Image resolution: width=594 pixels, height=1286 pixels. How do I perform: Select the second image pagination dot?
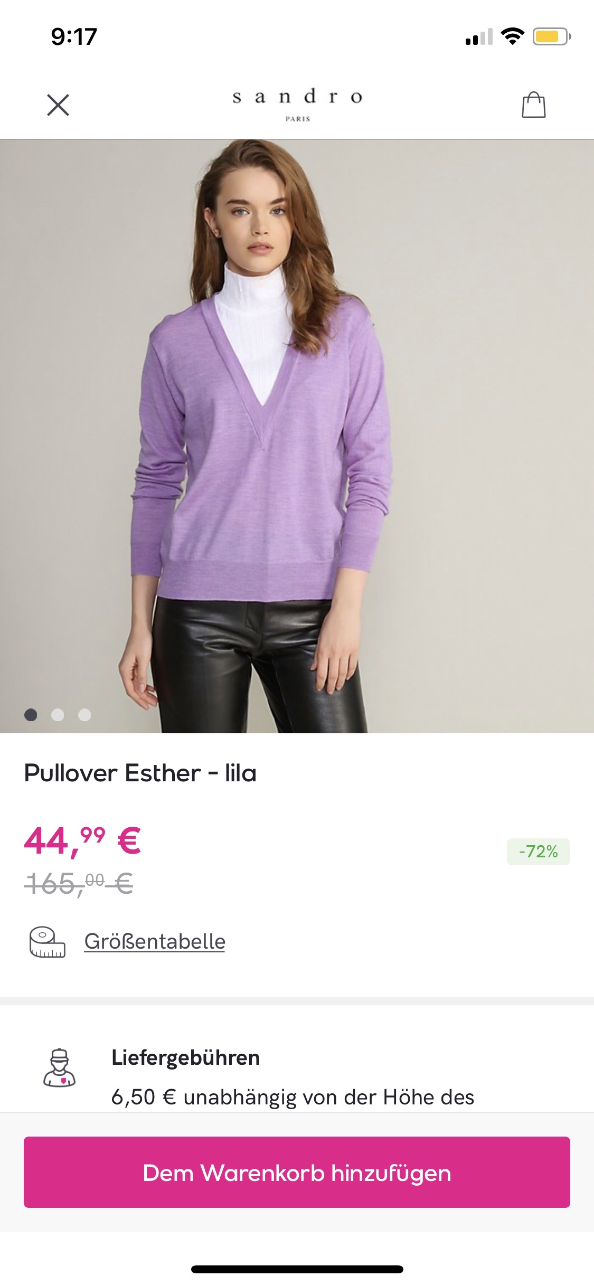pyautogui.click(x=58, y=715)
